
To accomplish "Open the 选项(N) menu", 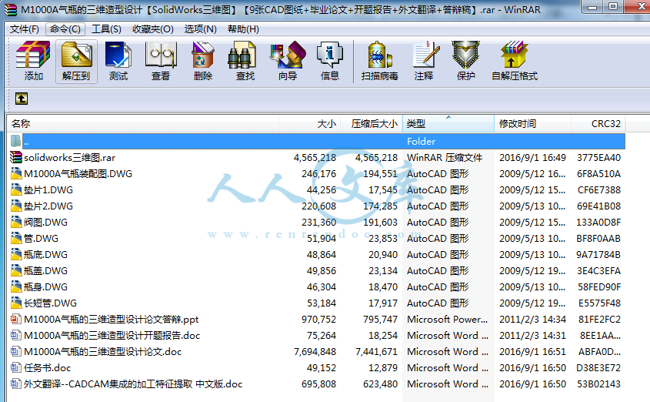I will [200, 29].
